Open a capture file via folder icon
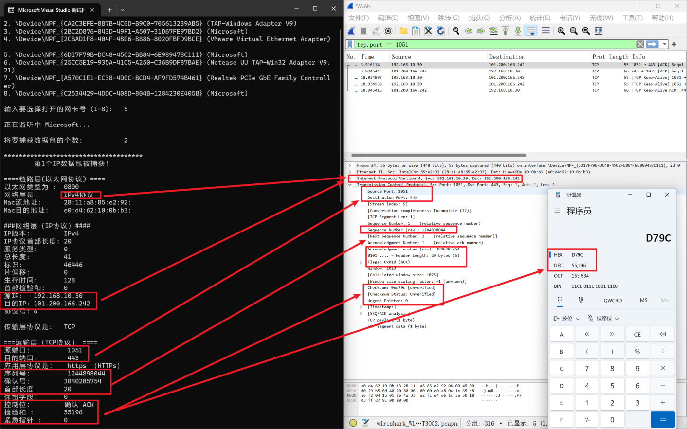Image resolution: width=687 pixels, height=429 pixels. [x=403, y=31]
